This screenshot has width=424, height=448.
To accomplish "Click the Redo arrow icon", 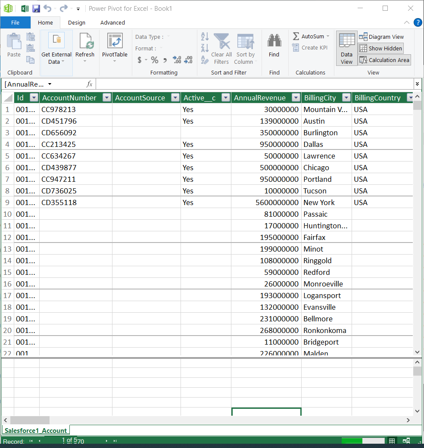I will [63, 9].
